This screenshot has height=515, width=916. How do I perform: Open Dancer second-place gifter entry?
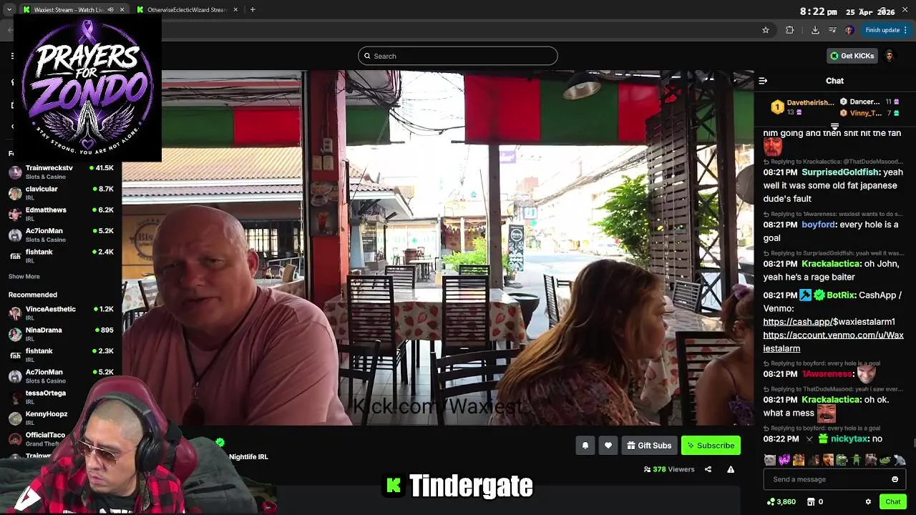click(x=869, y=102)
